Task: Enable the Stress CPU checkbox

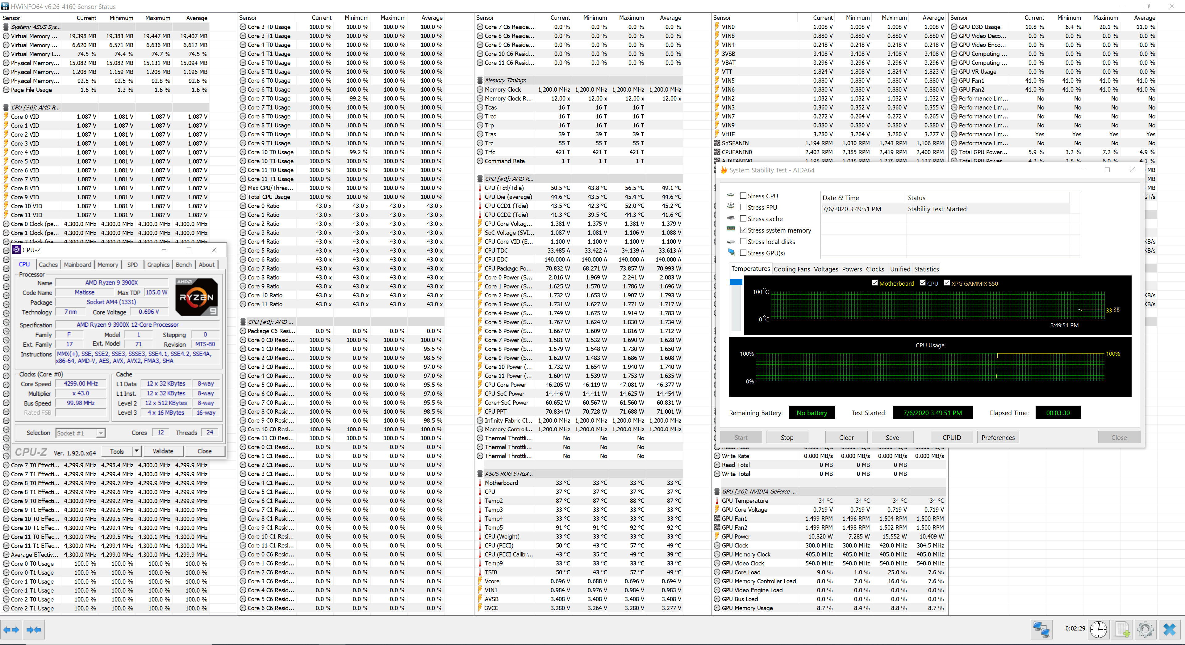Action: coord(743,196)
